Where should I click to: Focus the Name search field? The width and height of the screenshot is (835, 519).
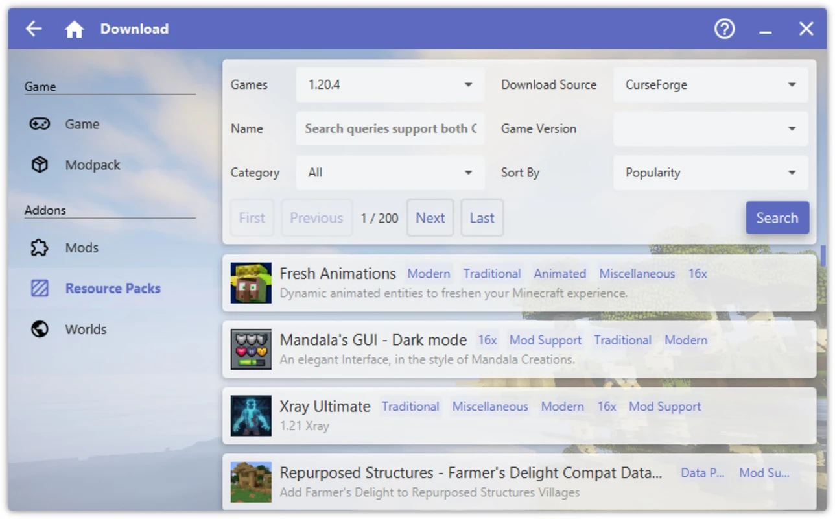pos(390,128)
